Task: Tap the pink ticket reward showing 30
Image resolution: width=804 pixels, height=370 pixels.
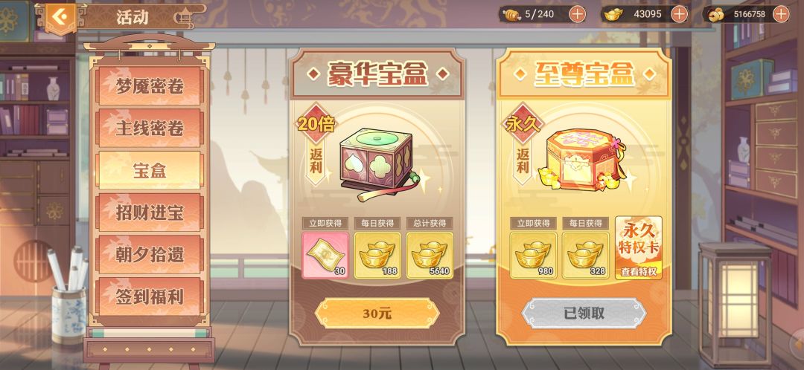Action: 325,256
